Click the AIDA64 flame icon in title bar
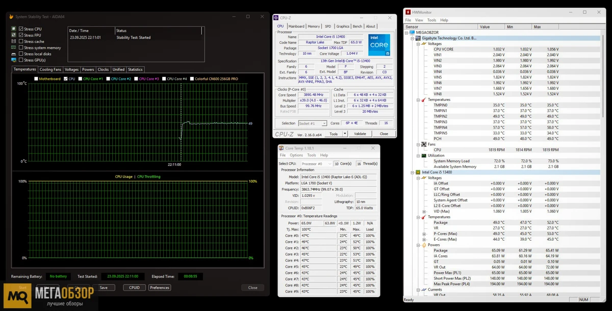Screen dimensions: 612x311 (x=11, y=17)
